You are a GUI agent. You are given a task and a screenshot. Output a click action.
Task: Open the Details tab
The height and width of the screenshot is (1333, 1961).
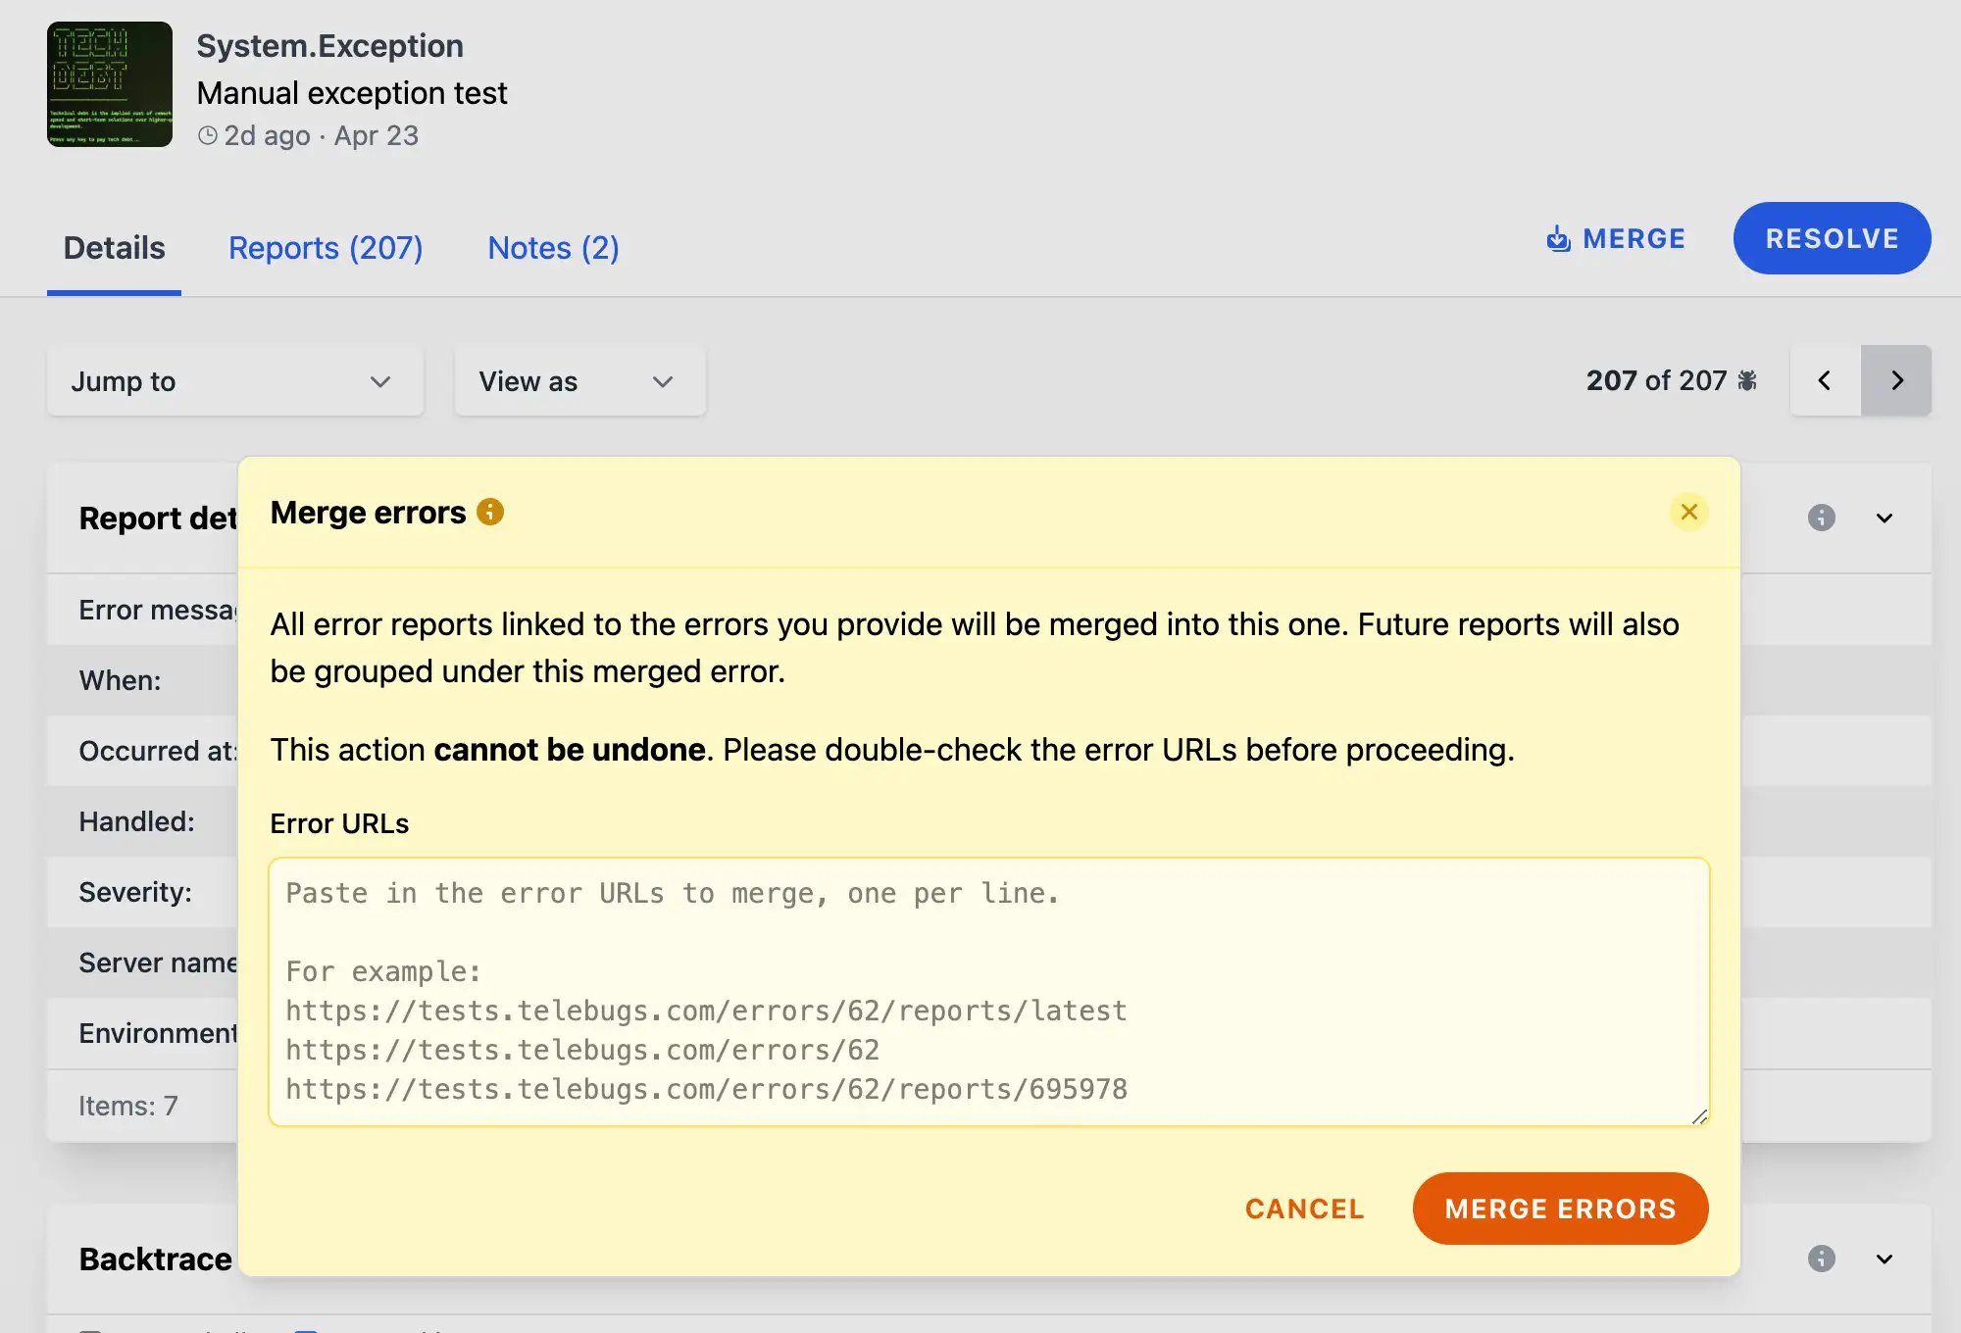(114, 248)
